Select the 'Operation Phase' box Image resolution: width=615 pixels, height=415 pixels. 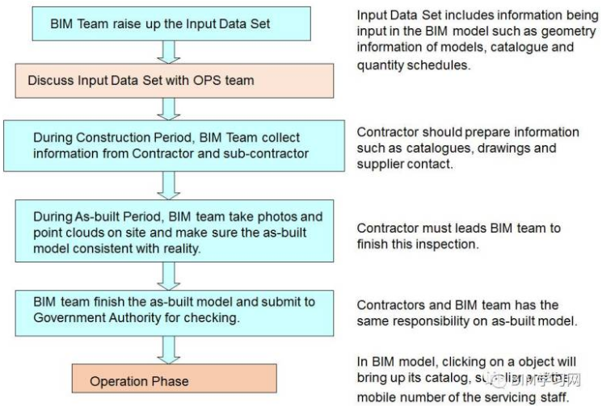(174, 378)
